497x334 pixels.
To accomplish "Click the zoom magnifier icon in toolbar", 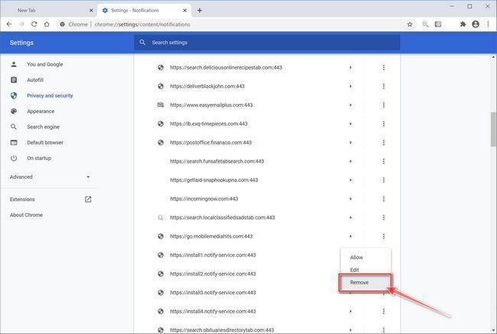I will point(425,24).
